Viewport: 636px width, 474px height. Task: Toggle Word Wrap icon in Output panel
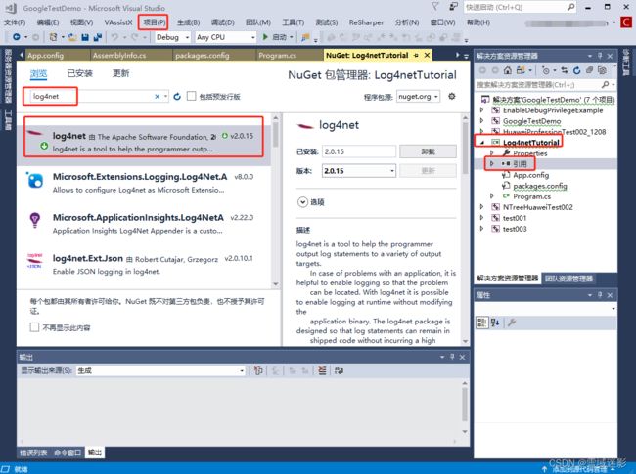point(339,370)
